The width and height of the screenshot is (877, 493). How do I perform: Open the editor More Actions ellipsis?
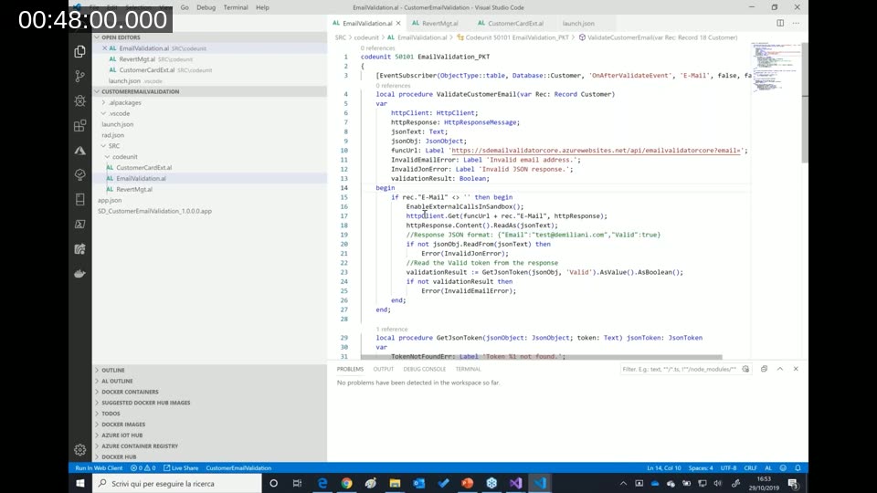click(796, 23)
